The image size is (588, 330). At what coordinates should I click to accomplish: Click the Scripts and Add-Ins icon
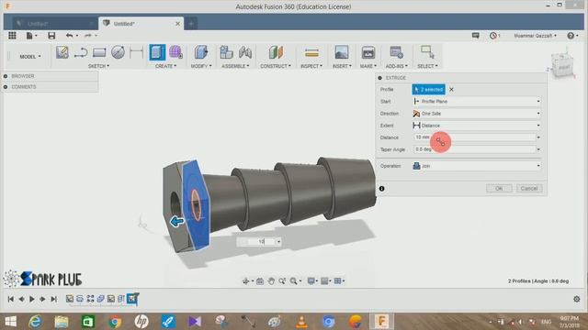pos(396,52)
